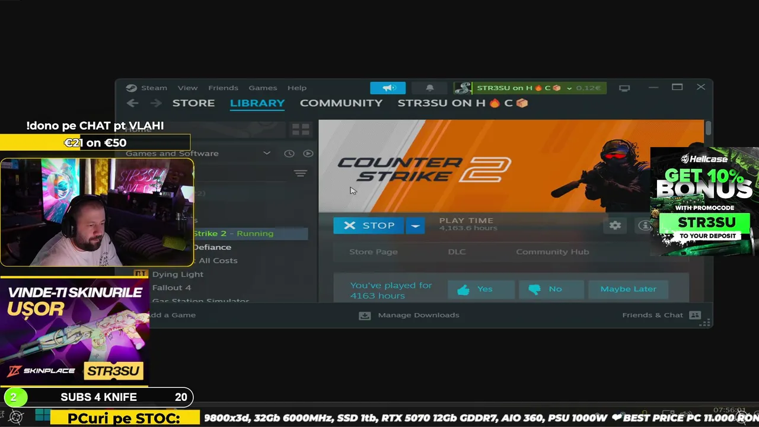Open Community Hub link
The image size is (759, 427).
[553, 252]
